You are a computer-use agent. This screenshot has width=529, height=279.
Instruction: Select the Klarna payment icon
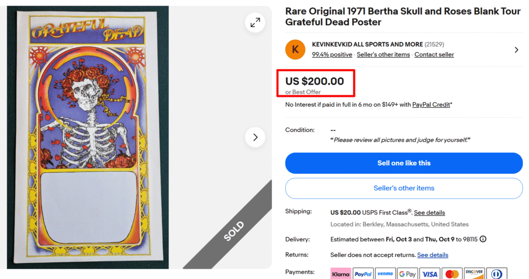340,274
